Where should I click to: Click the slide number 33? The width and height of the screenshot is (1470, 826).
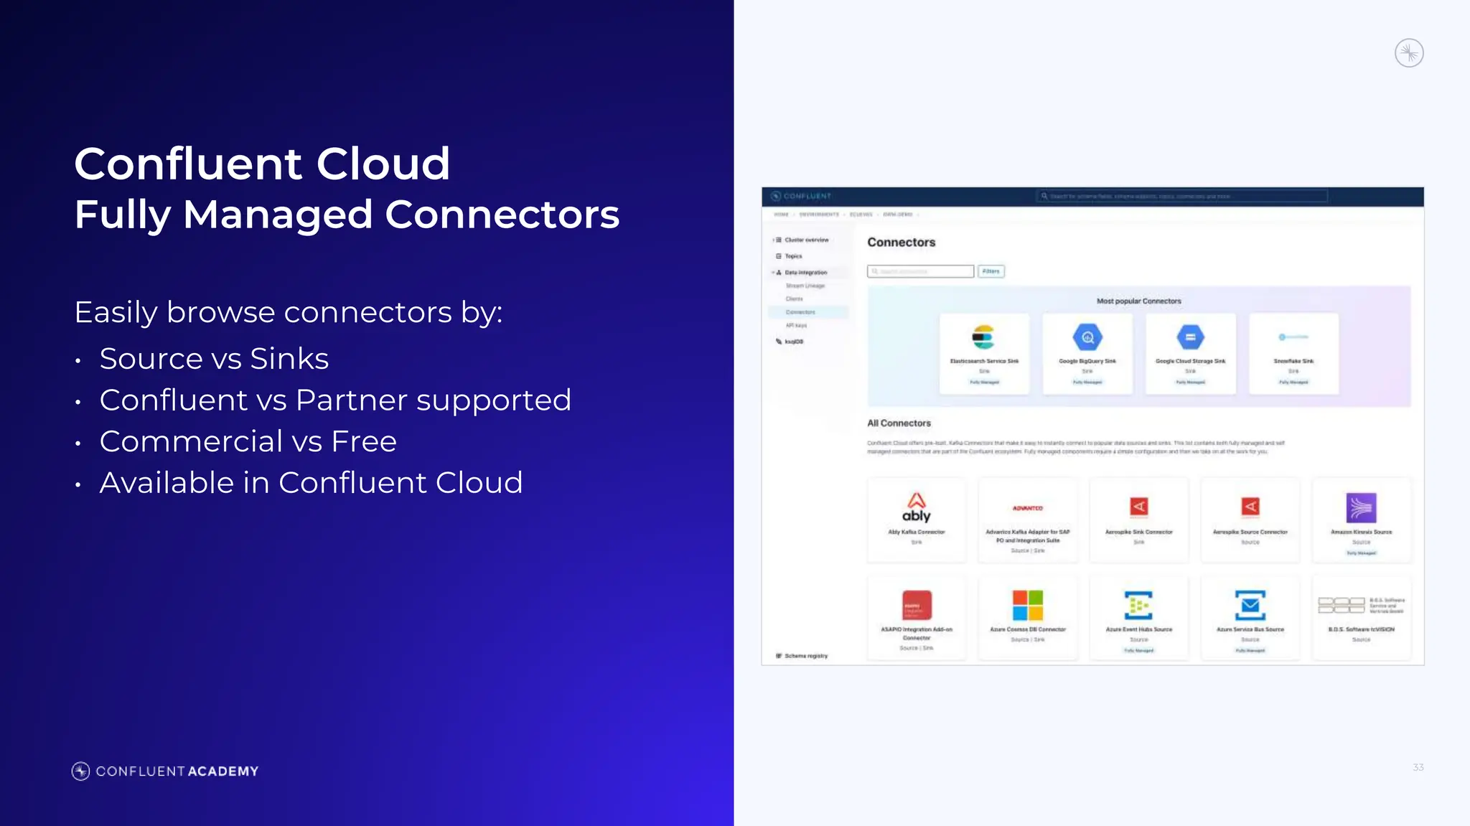click(1418, 767)
